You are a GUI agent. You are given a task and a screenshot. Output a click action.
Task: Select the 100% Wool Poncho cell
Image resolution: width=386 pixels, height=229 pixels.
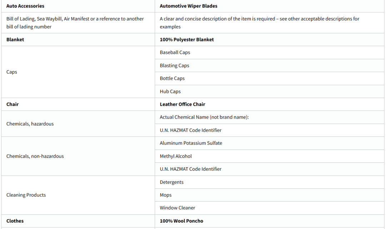181,221
